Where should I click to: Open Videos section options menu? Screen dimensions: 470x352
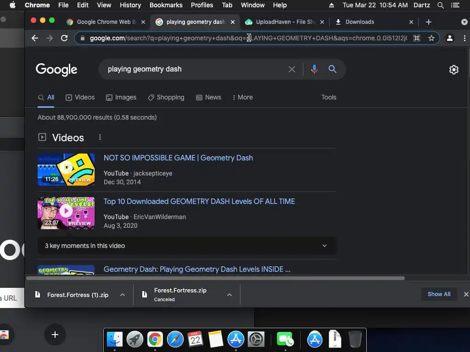tap(100, 137)
